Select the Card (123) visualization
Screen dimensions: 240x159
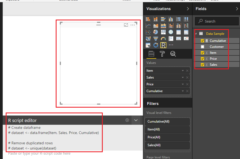(179, 39)
